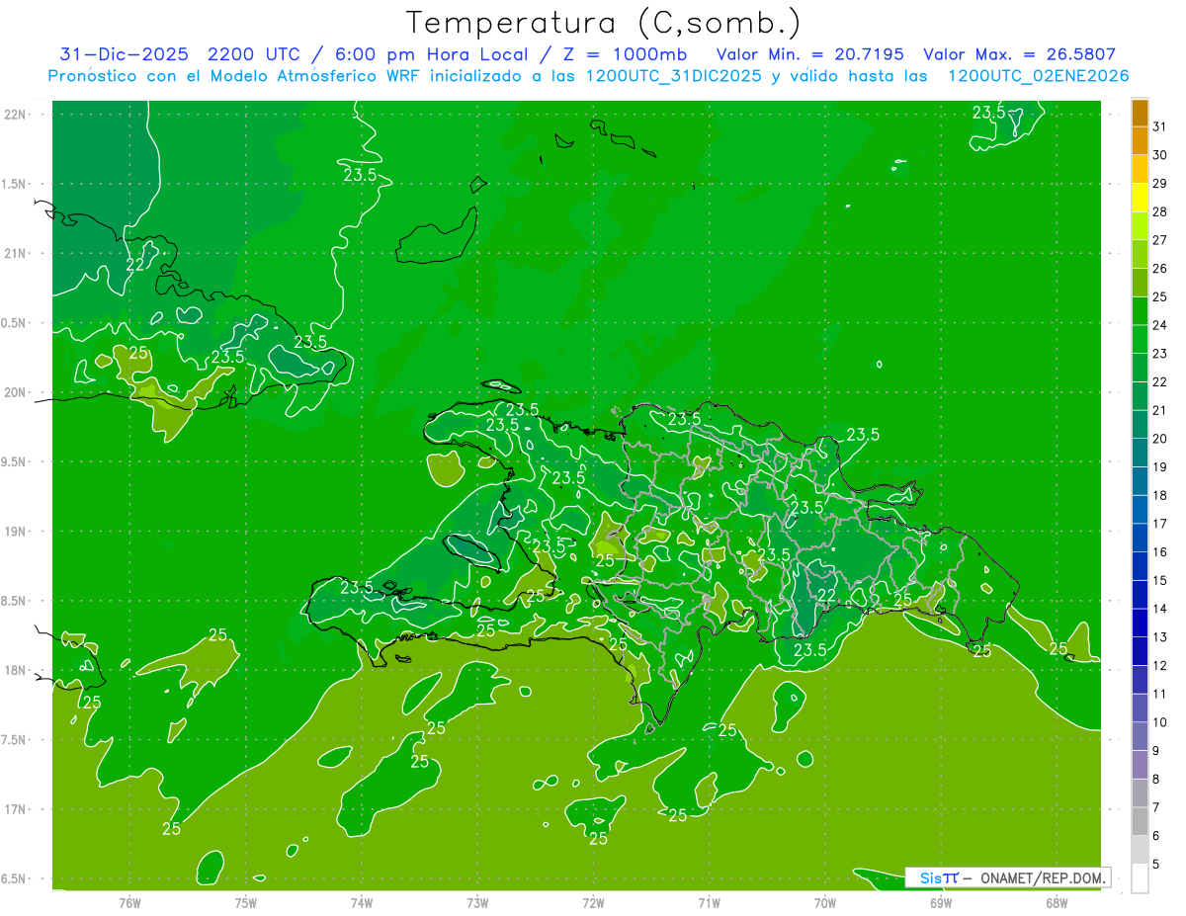Click the "19N" latitude axis label
The image size is (1186, 916).
[x=16, y=532]
